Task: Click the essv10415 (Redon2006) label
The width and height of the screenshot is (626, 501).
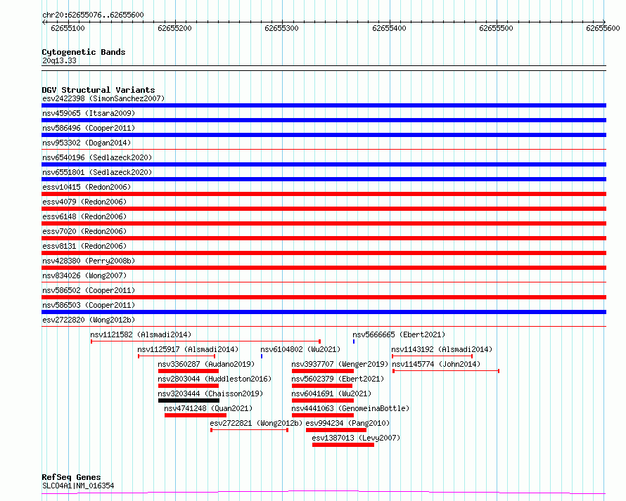Action: (87, 187)
